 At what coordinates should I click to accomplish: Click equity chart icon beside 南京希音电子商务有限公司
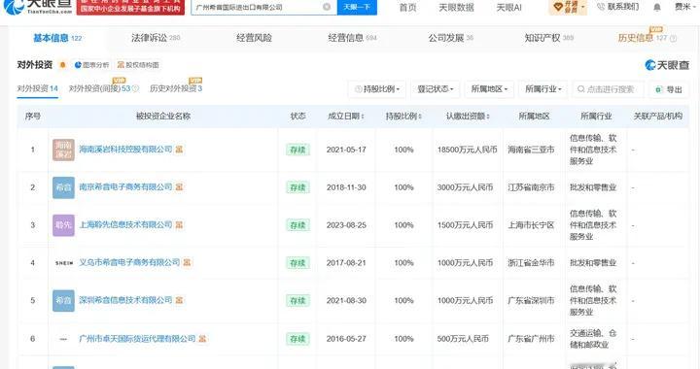(179, 187)
